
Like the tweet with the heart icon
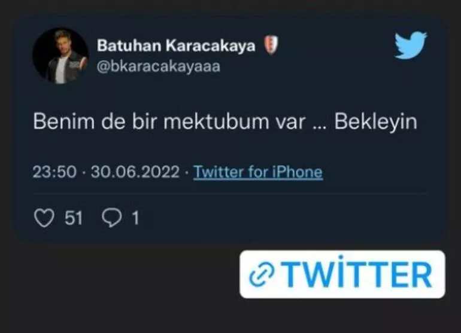44,218
